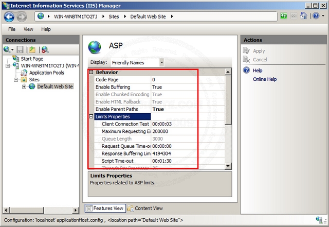Viewport: 329px width, 227px height.
Task: Click the server node icon in tree
Action: 16,65
